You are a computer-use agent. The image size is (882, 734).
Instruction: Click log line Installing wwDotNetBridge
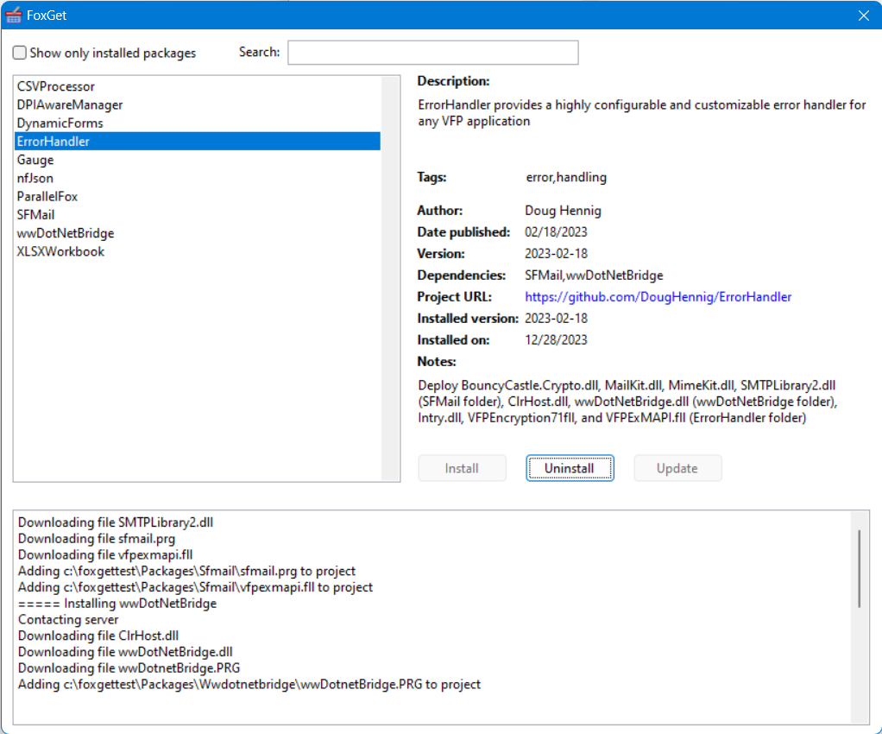point(117,604)
